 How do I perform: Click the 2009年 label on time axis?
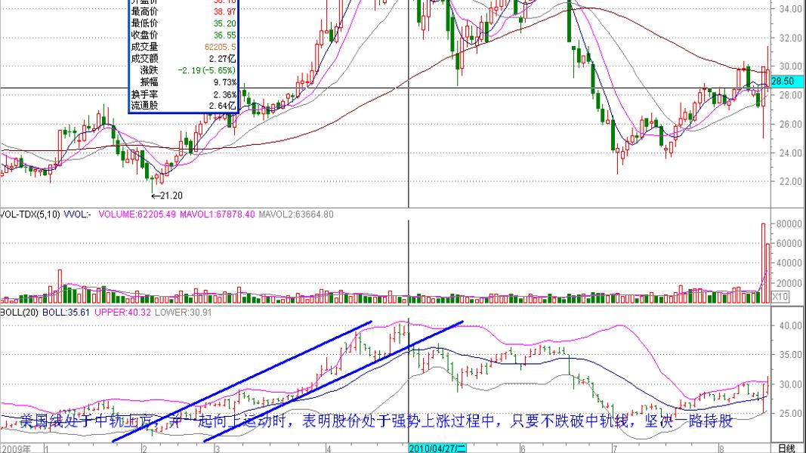(x=15, y=449)
